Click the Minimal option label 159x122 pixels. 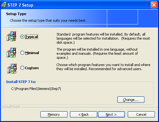32,53
